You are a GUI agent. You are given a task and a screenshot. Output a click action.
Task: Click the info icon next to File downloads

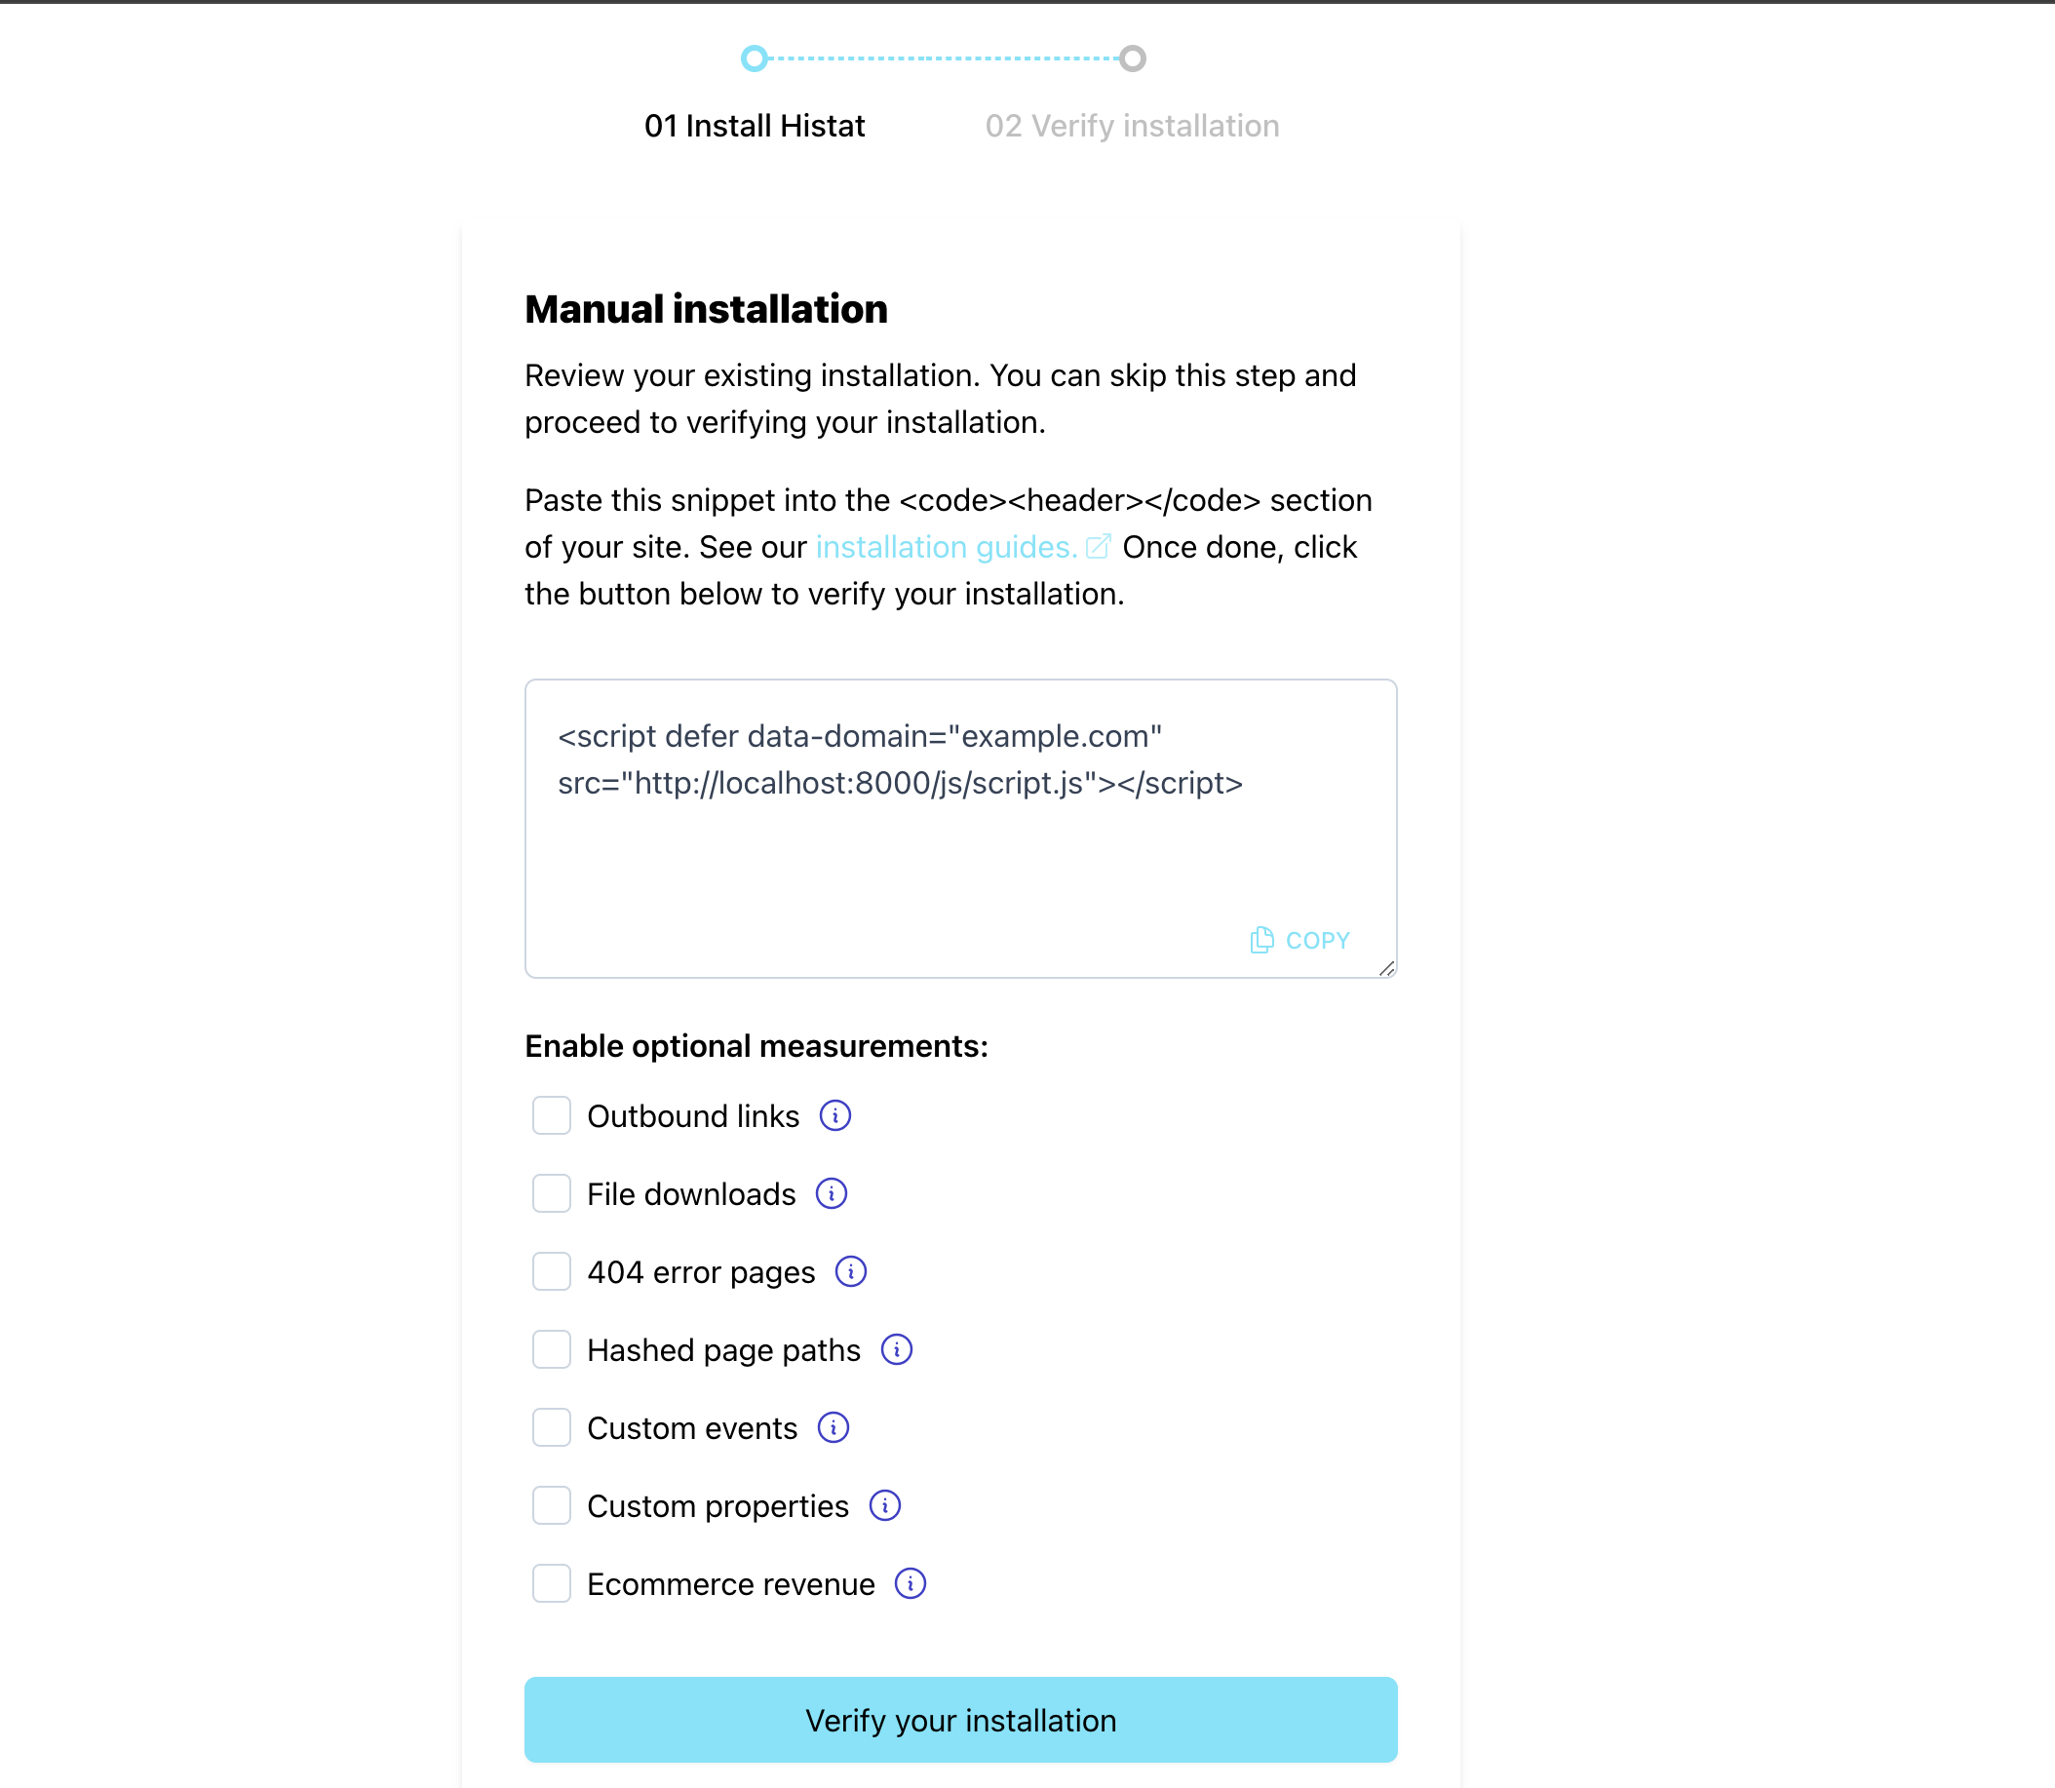click(830, 1193)
